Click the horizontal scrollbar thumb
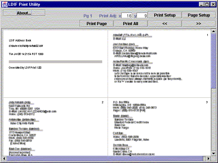The image size is (218, 163). [x=105, y=159]
